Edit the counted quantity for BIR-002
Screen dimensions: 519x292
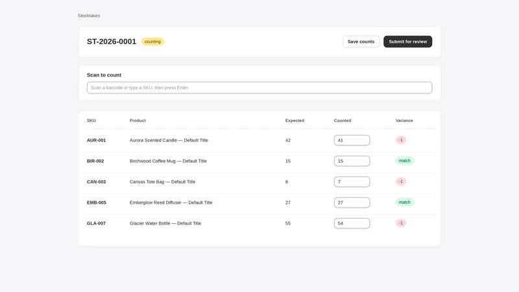point(352,161)
